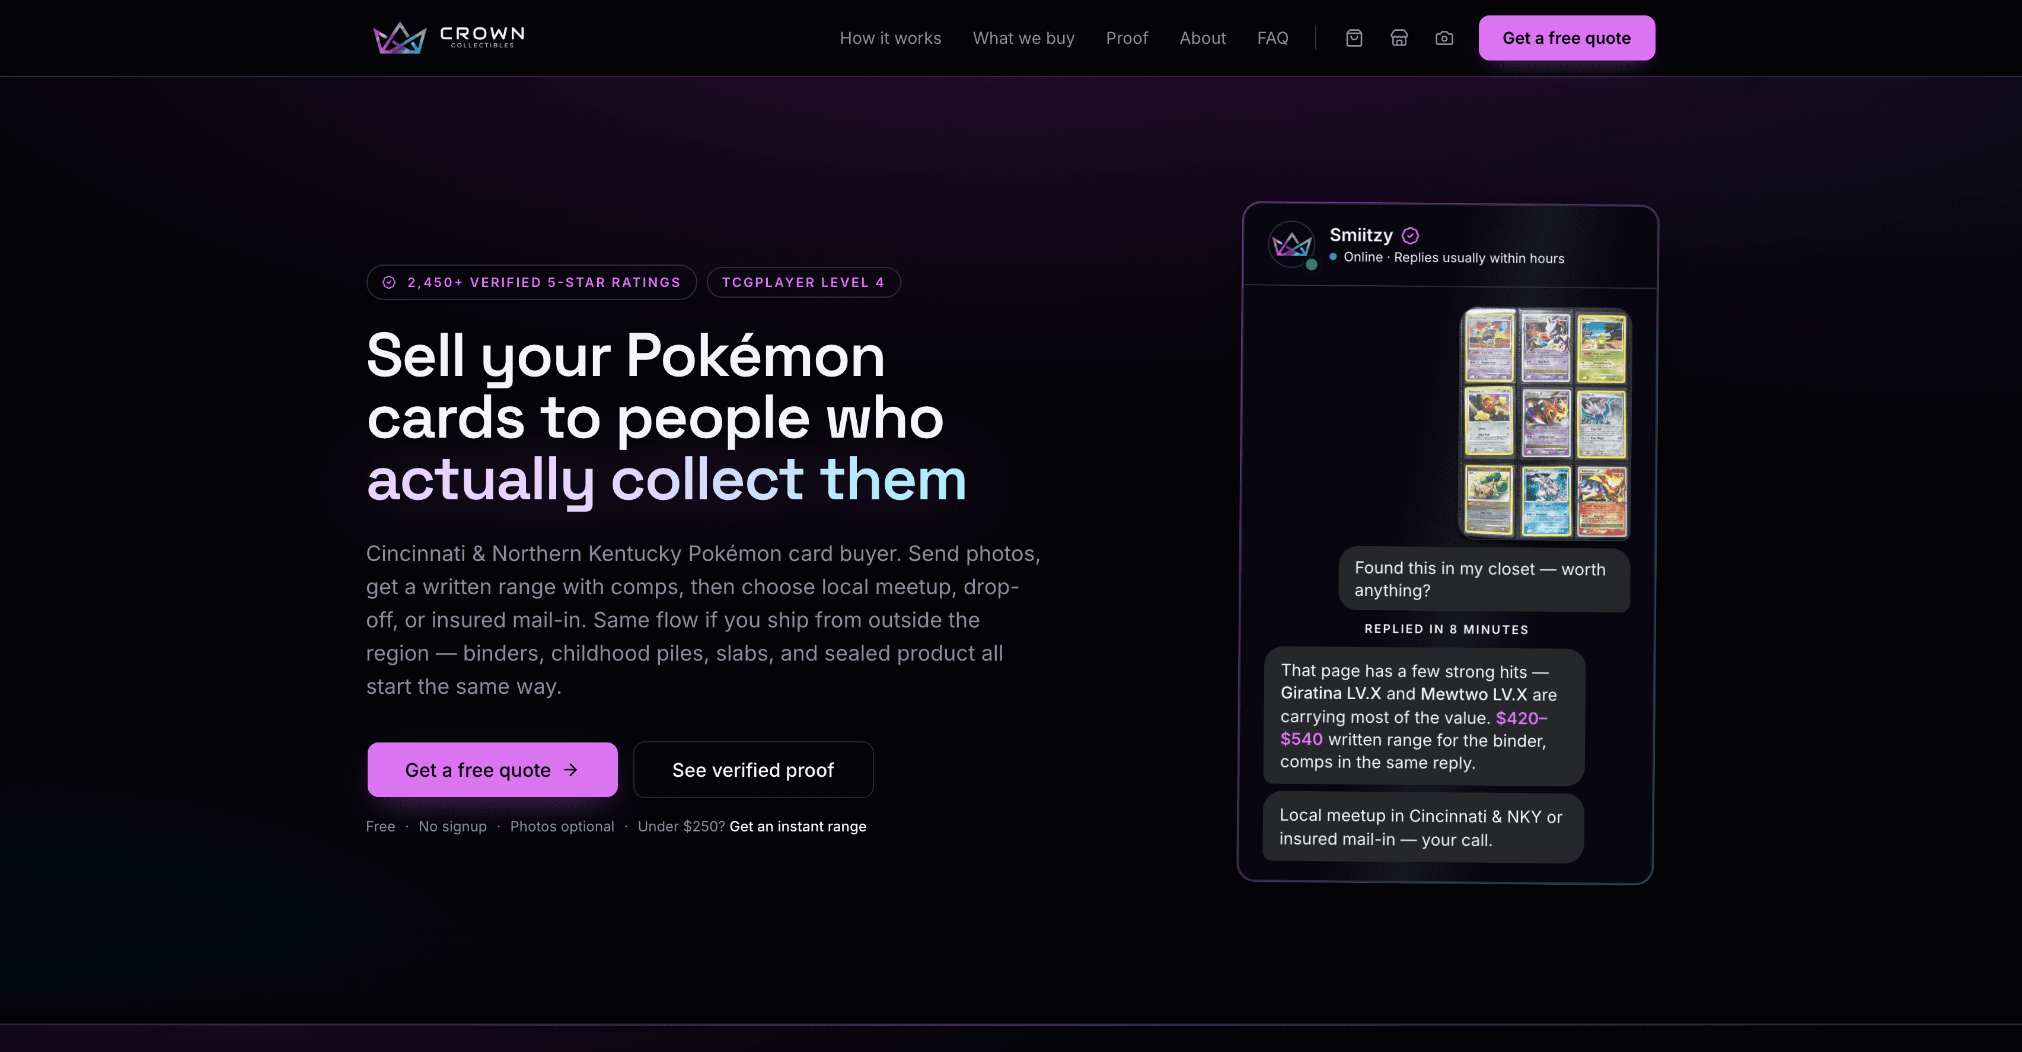2022x1052 pixels.
Task: Open How it works menu item
Action: coord(890,38)
